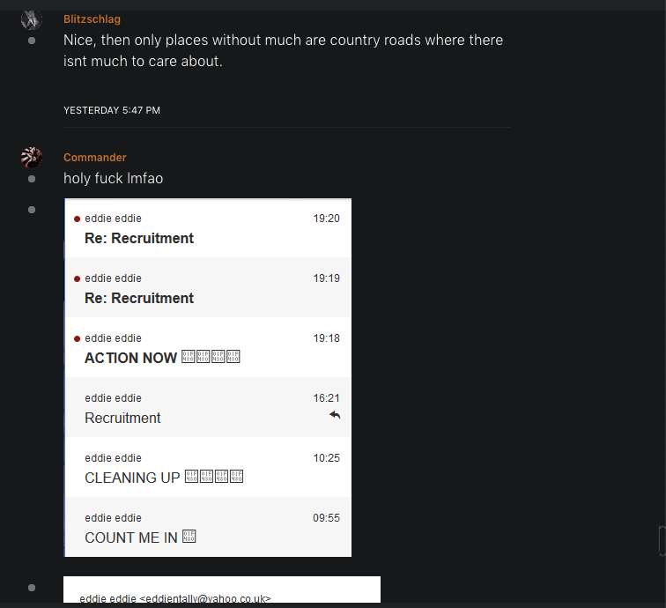The image size is (666, 608).
Task: Click the eddientally@yahoo.co.uk sender image
Action: (x=221, y=592)
